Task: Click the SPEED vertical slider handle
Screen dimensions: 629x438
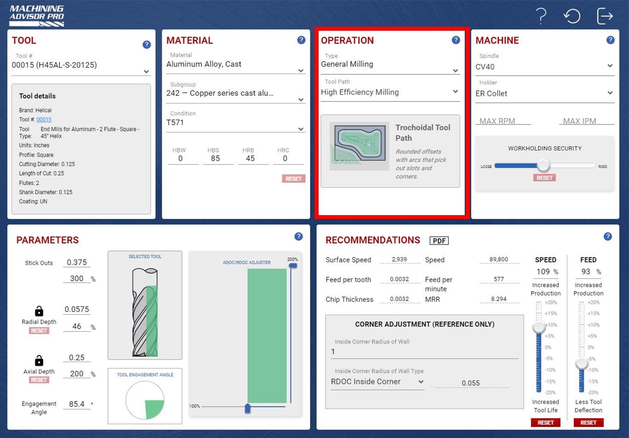Action: click(x=538, y=327)
